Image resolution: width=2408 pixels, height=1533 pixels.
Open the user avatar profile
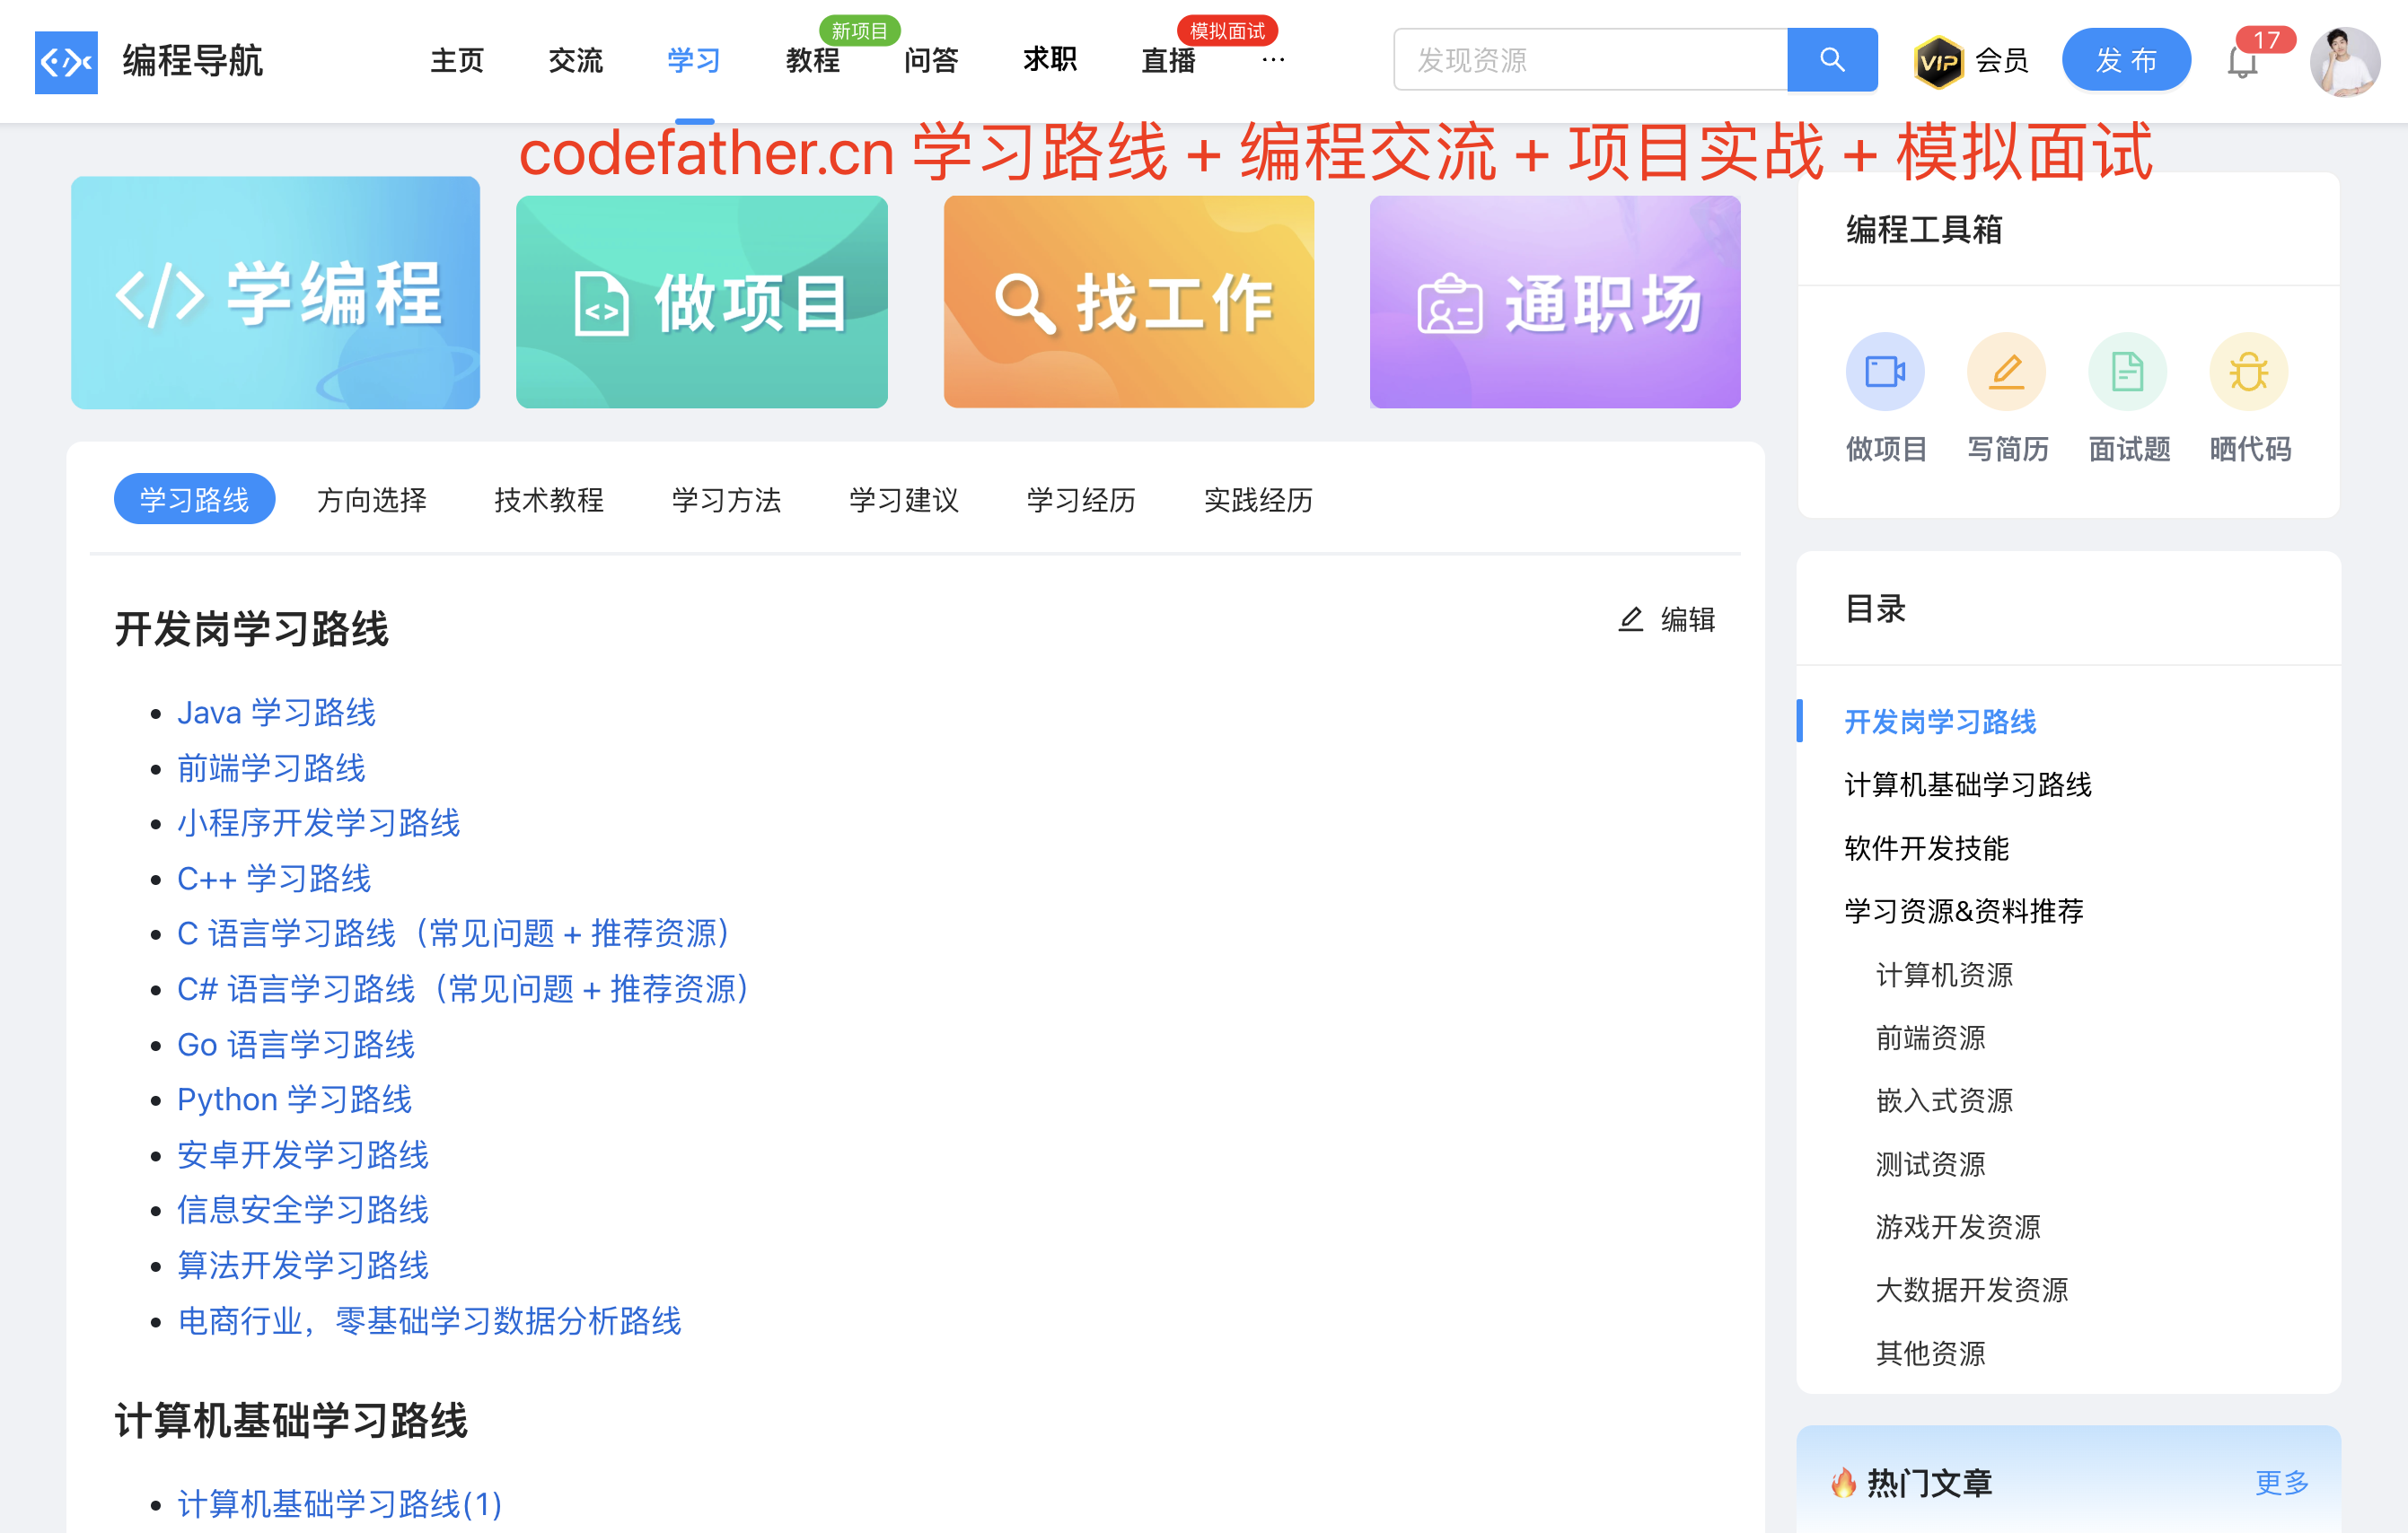coord(2343,61)
